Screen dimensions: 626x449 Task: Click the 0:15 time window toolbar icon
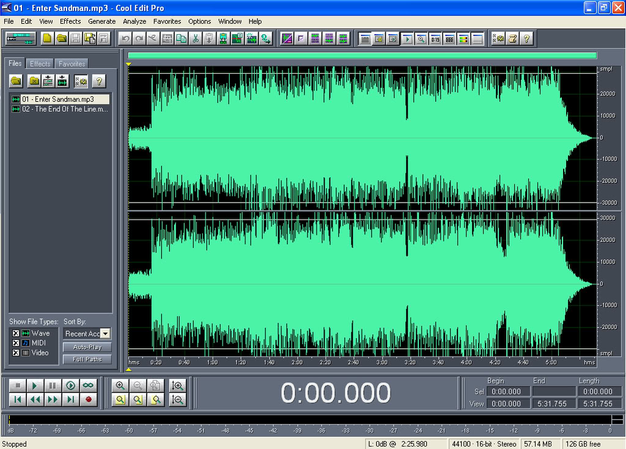pos(435,38)
